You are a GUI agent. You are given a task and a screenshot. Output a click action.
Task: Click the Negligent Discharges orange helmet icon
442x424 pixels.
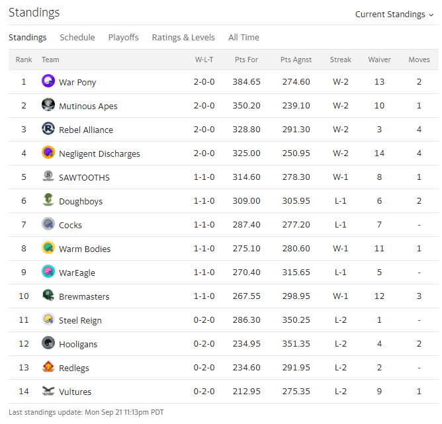48,152
